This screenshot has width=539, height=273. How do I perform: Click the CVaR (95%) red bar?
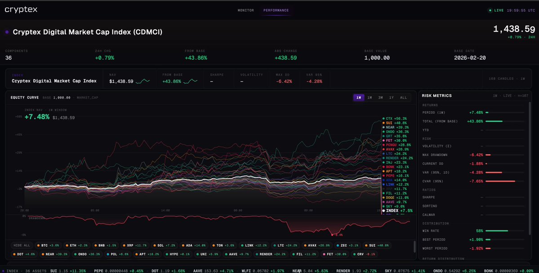tap(500, 181)
